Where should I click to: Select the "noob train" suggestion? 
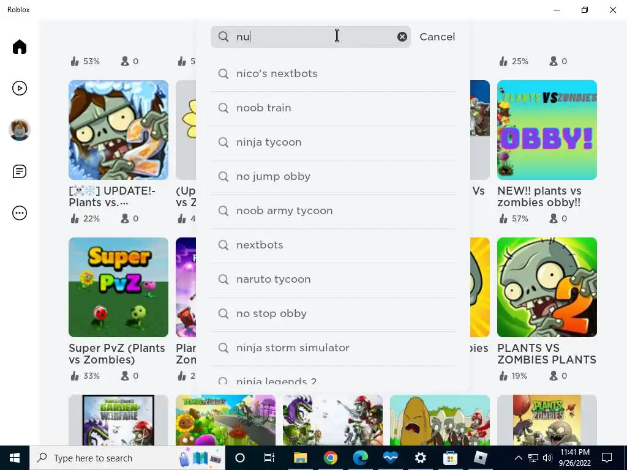(334, 108)
